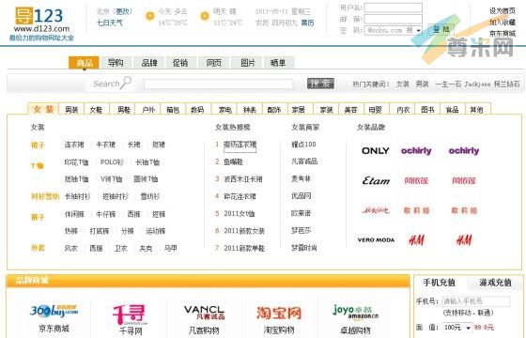Viewport: 526px width, 338px height.
Task: Open hot search item 鱼嘴鞋
Action: 233,161
